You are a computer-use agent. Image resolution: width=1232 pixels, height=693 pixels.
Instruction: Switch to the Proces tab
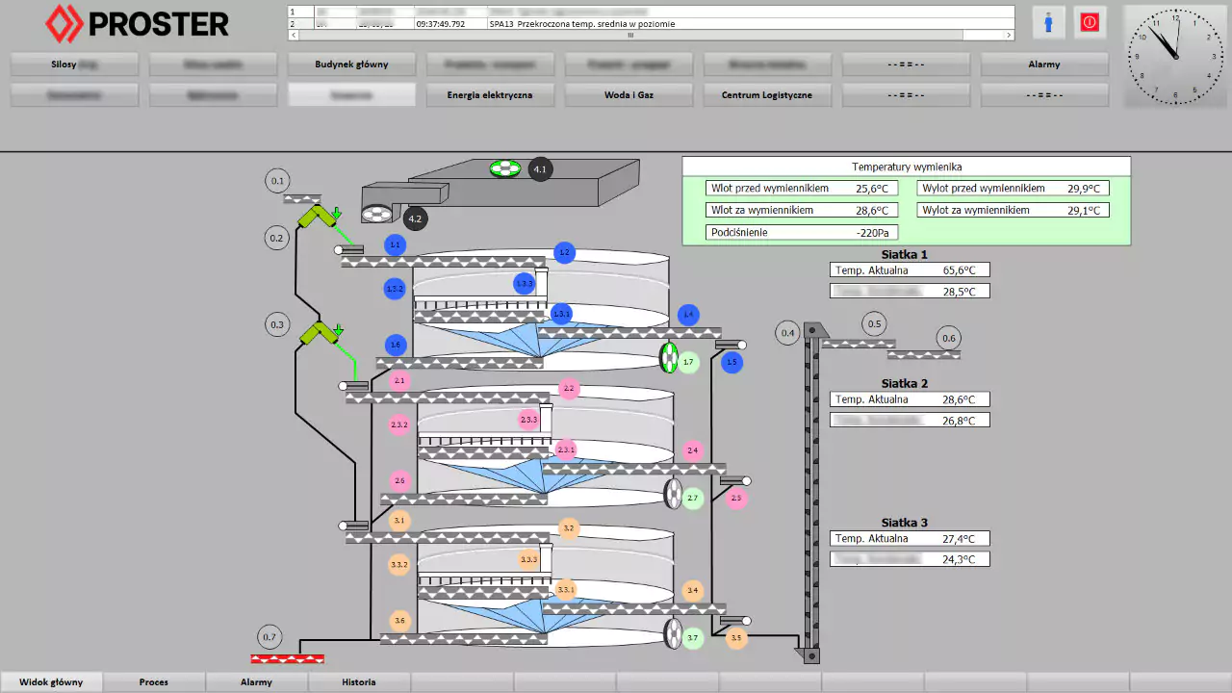(x=154, y=682)
